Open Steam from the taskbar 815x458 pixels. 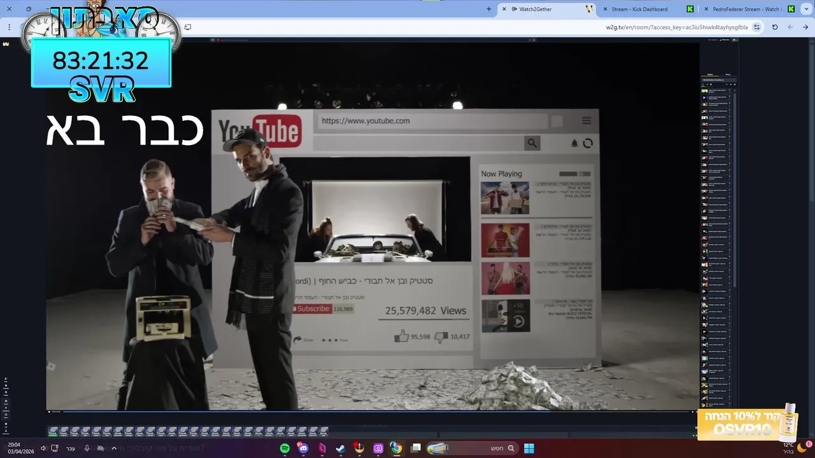tap(341, 448)
